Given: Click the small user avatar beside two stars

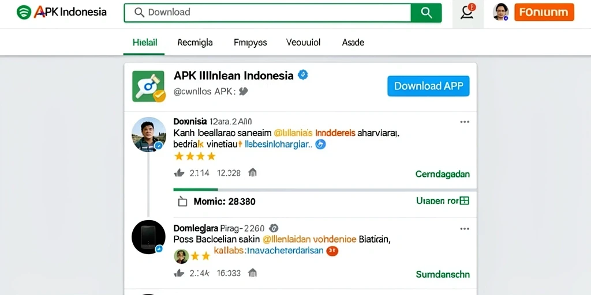Looking at the screenshot, I should coord(181,256).
